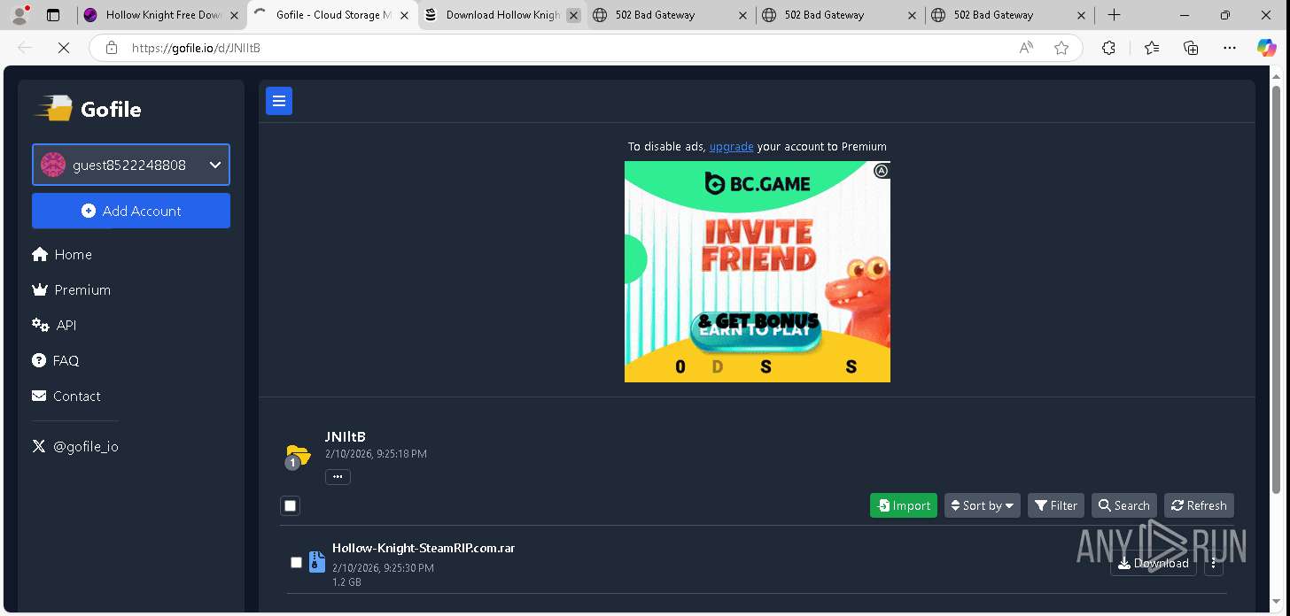The image size is (1290, 616).
Task: Switch to second 502 Bad Gateway tab
Action: tap(840, 15)
